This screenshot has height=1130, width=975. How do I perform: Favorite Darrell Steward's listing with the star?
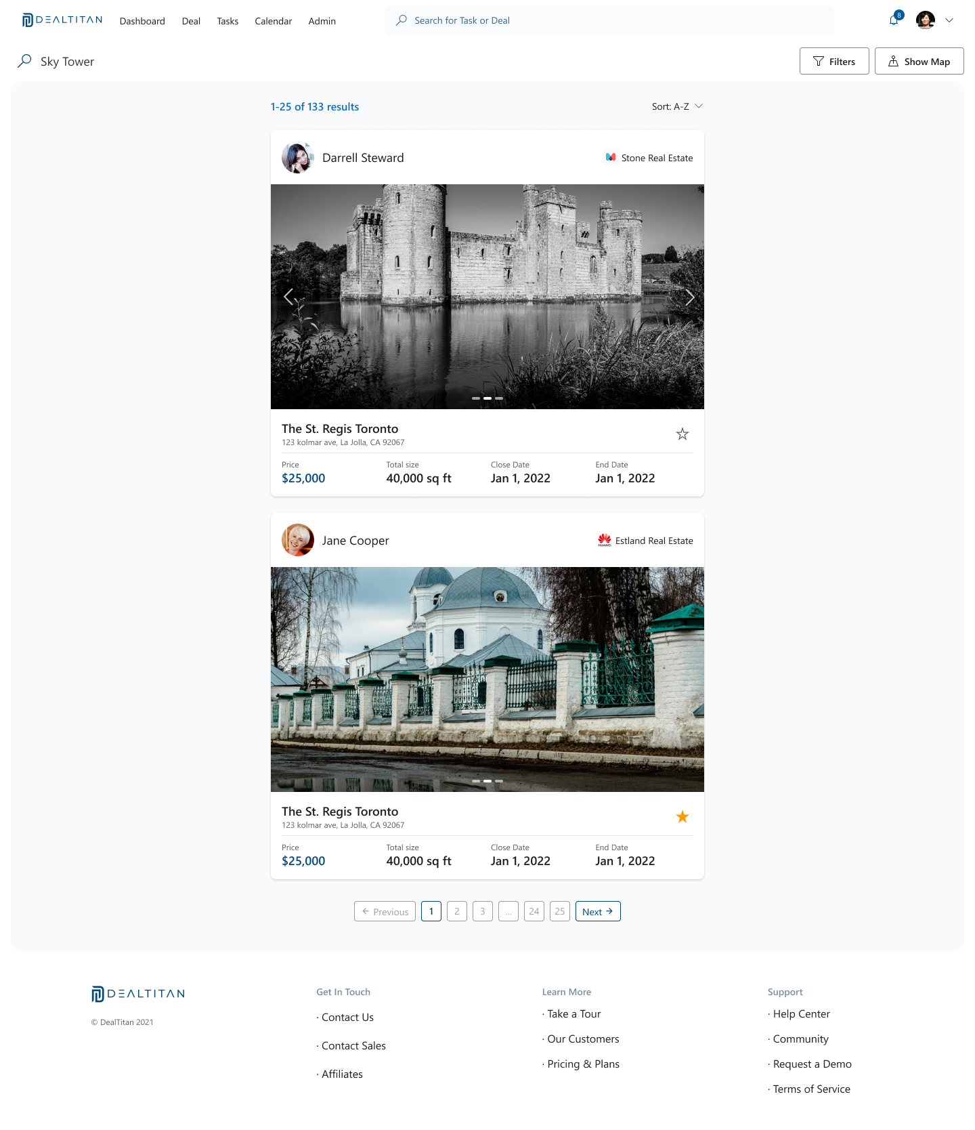(682, 434)
